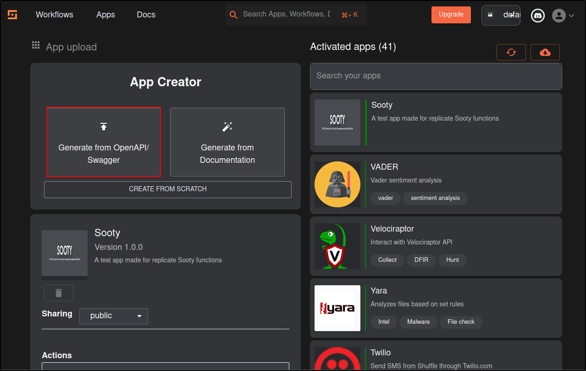Click the App upload grid icon
Screen dimensions: 586x371
36,45
